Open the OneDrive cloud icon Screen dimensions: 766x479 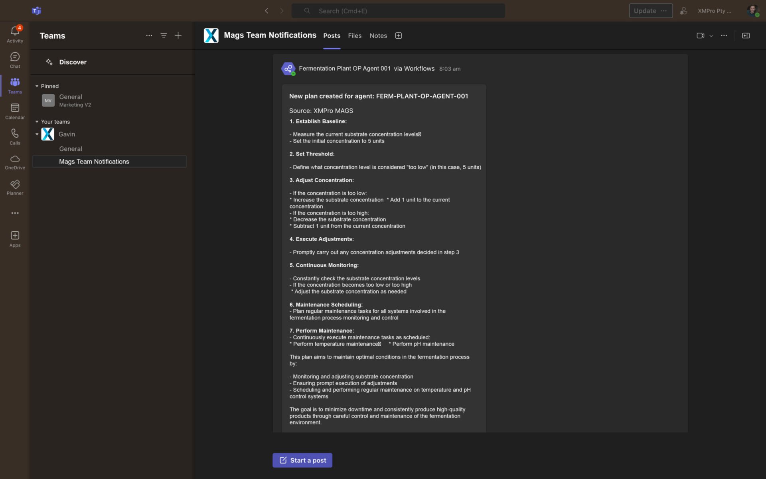(15, 159)
